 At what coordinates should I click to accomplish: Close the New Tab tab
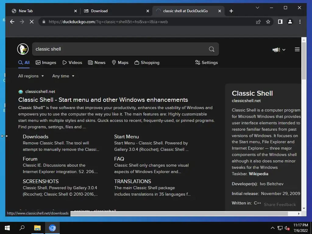[x=76, y=11]
